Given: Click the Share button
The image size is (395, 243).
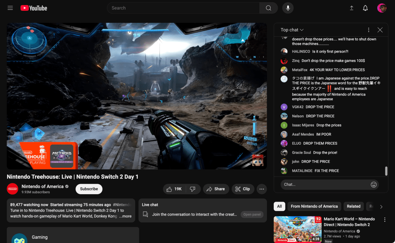Looking at the screenshot, I should point(215,189).
